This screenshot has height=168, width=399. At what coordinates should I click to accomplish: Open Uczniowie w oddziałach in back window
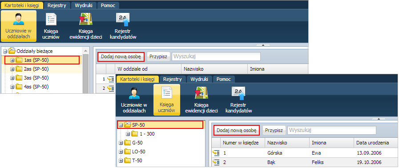pyautogui.click(x=19, y=26)
